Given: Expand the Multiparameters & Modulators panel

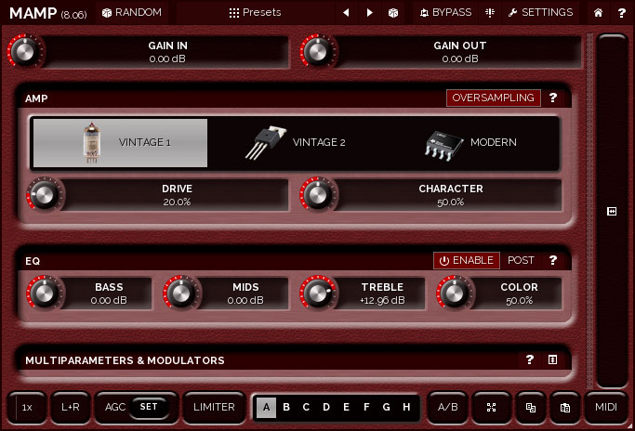Looking at the screenshot, I should tap(552, 359).
